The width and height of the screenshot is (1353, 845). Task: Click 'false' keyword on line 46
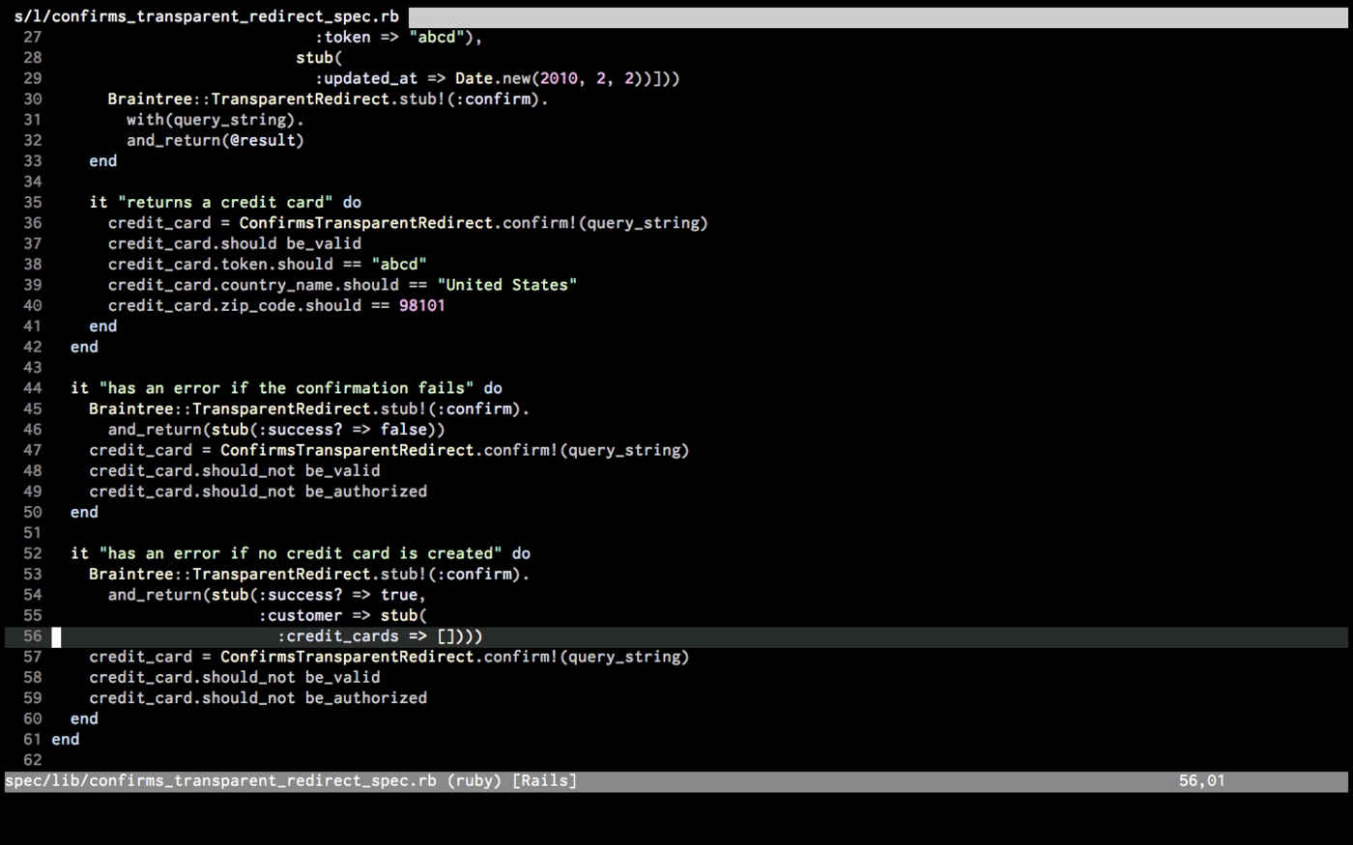coord(404,430)
